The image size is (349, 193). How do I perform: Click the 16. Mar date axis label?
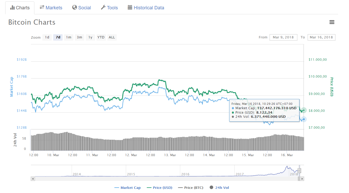click(287, 155)
